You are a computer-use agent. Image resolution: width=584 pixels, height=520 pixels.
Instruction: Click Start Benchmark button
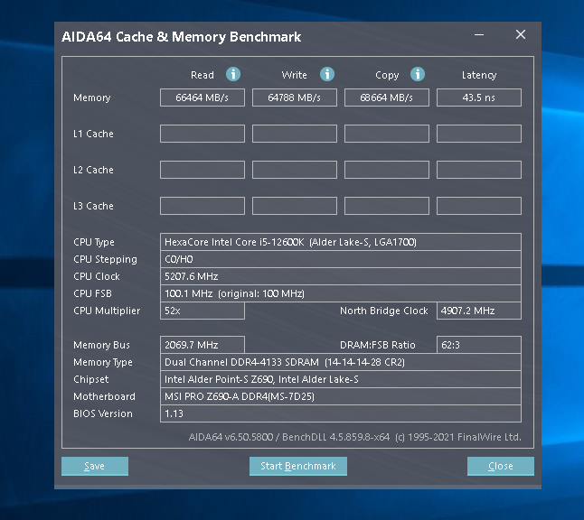[298, 466]
